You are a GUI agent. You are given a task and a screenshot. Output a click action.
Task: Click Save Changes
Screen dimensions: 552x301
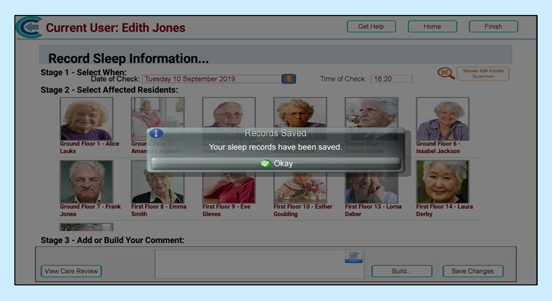472,271
